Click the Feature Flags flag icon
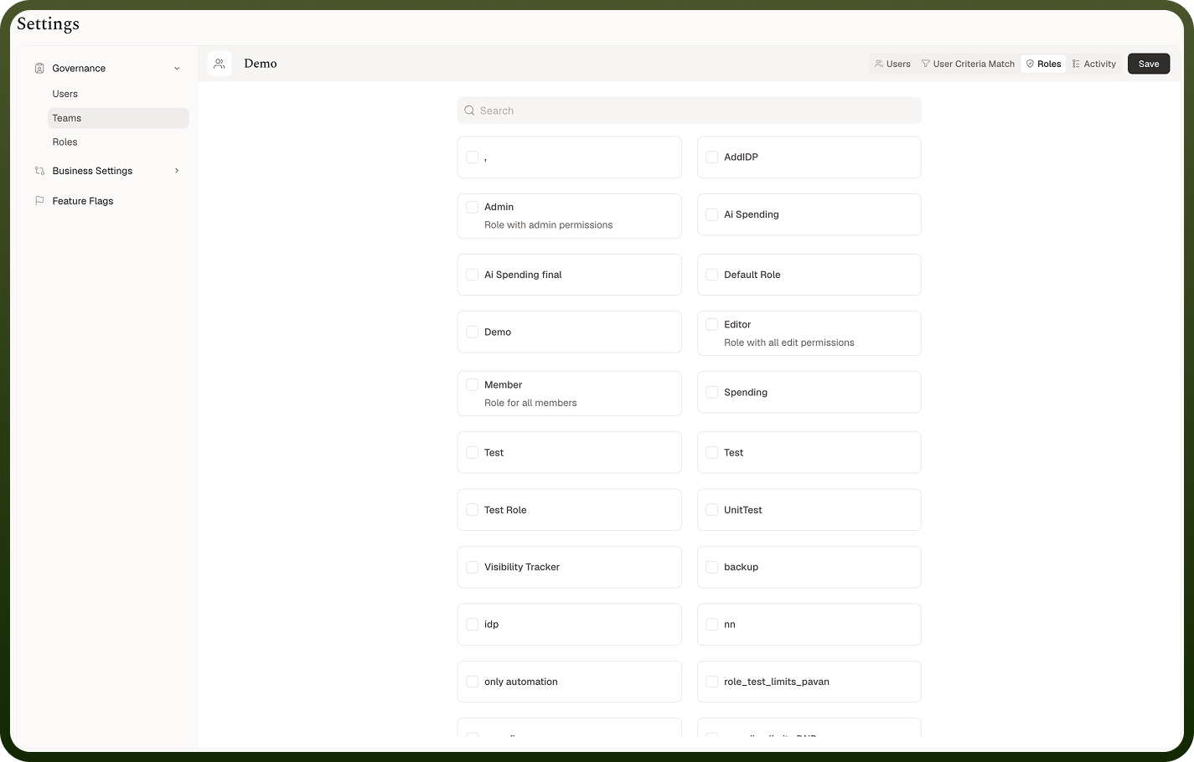The width and height of the screenshot is (1194, 762). (x=39, y=201)
